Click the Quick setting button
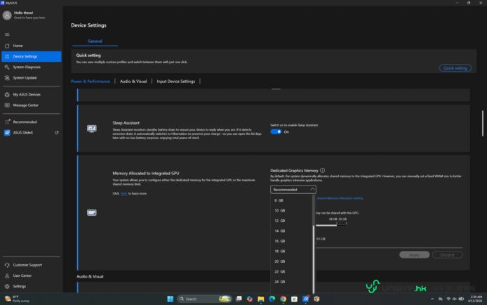 pyautogui.click(x=455, y=68)
